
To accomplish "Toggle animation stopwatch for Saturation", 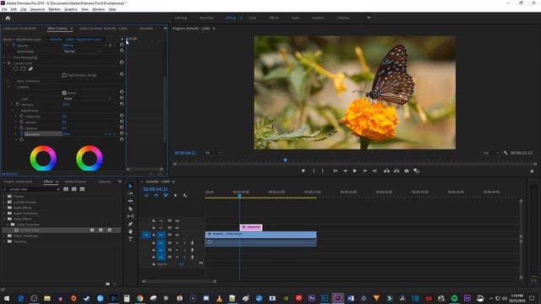I will [x=21, y=133].
